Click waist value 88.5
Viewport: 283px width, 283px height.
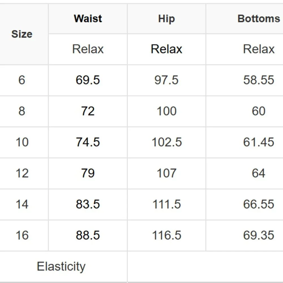[88, 235]
